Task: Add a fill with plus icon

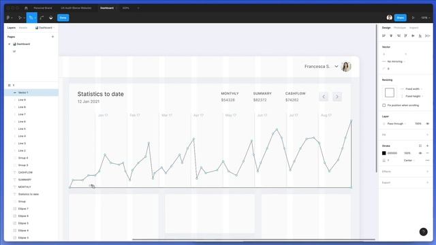Action: pyautogui.click(x=428, y=135)
